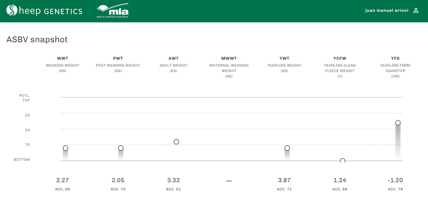The image size is (428, 202).
Task: Click the Sheep Genetics logo
Action: (44, 11)
